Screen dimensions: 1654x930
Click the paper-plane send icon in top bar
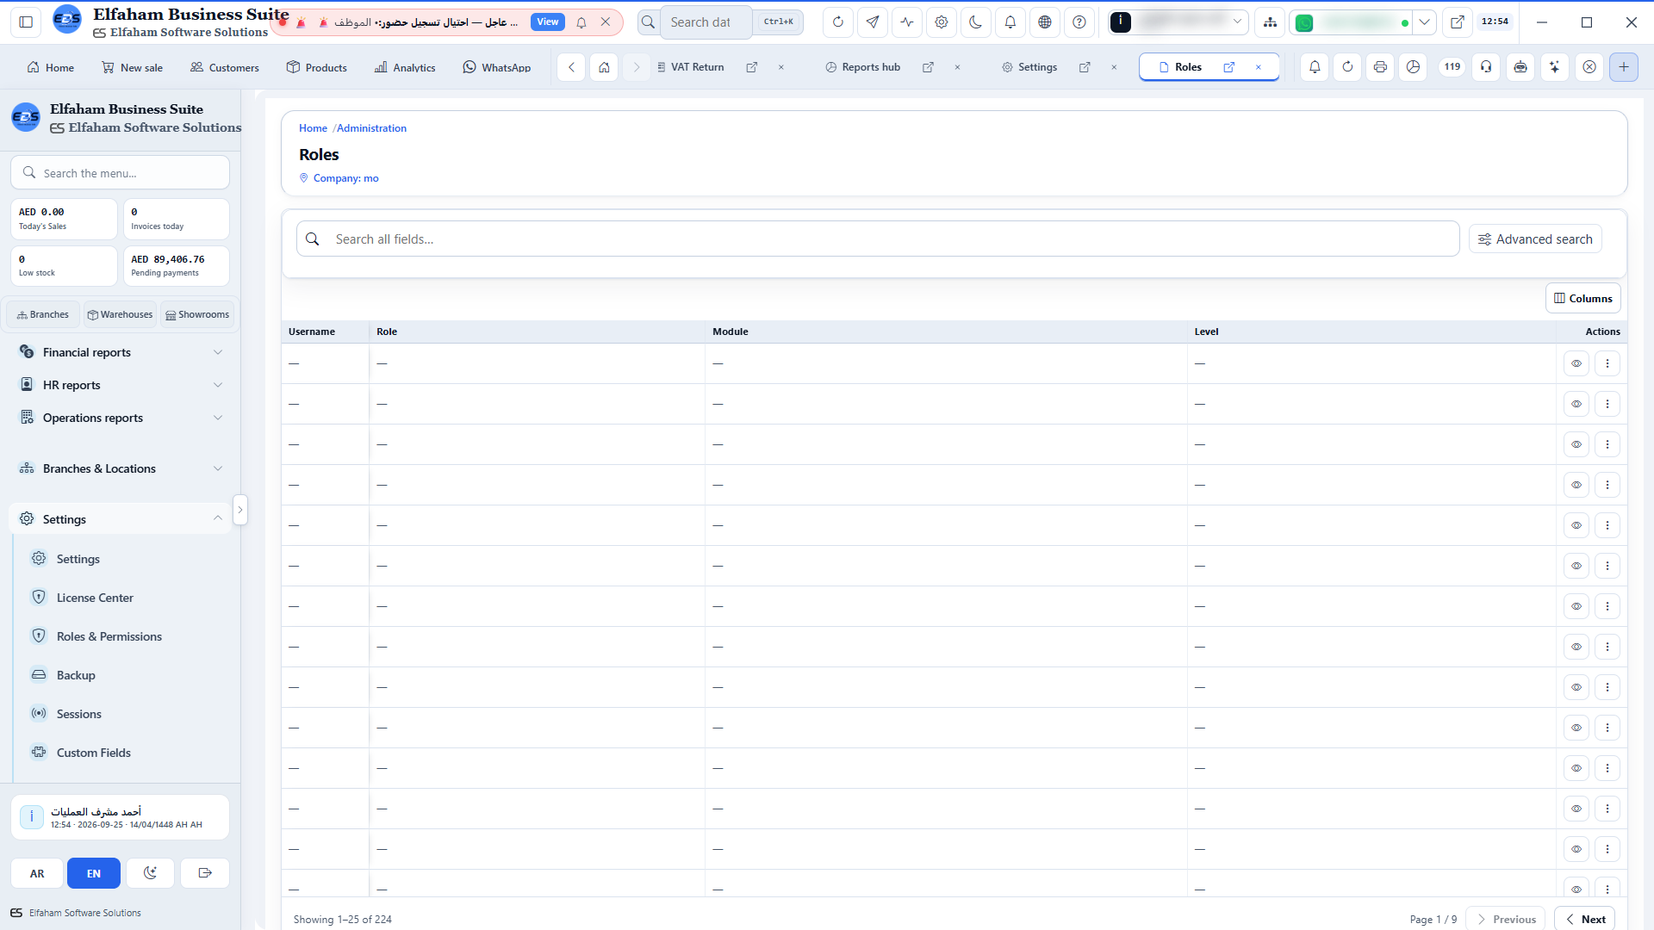[x=873, y=22]
